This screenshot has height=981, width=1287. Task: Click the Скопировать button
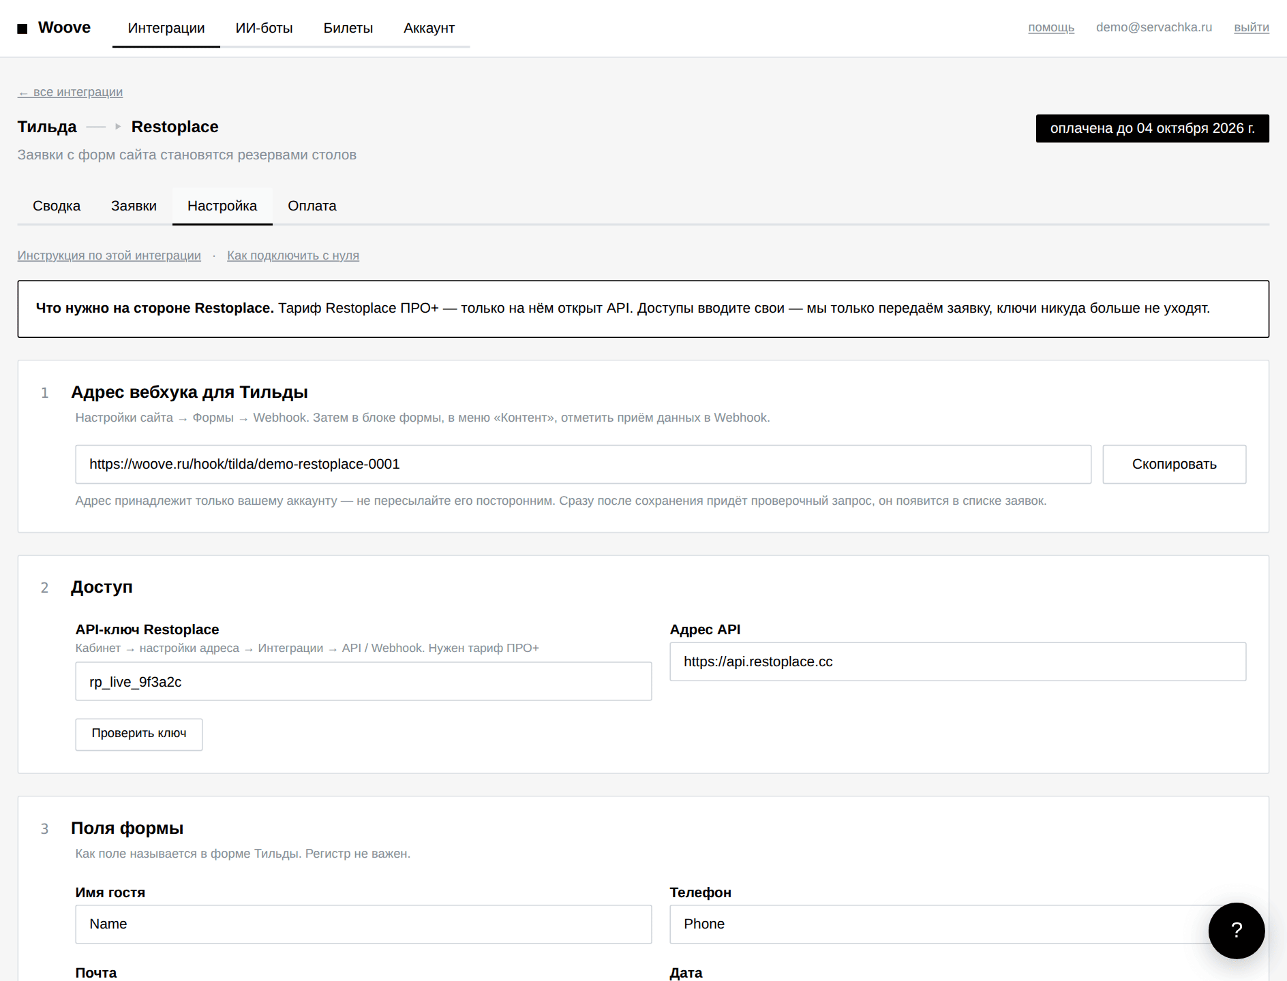[x=1175, y=465]
